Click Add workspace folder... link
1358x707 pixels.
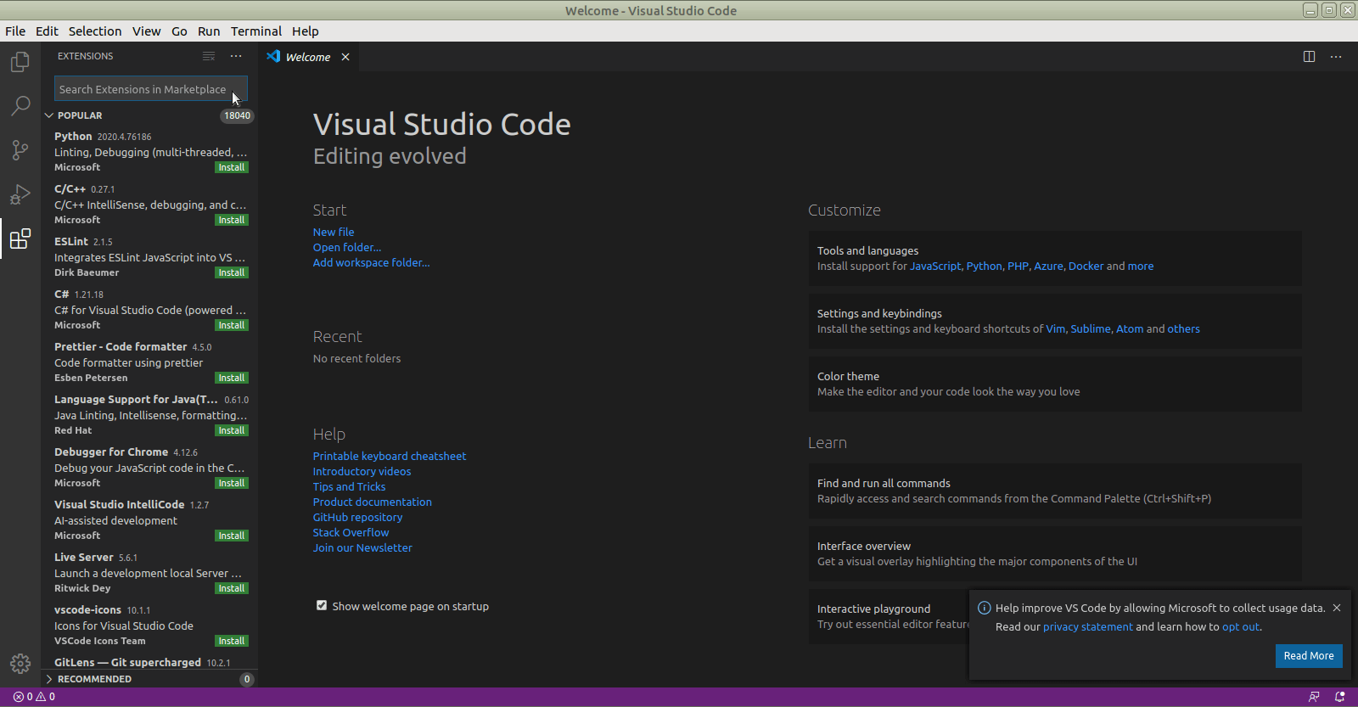(372, 262)
